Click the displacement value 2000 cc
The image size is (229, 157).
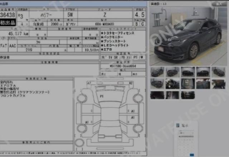click(56, 24)
